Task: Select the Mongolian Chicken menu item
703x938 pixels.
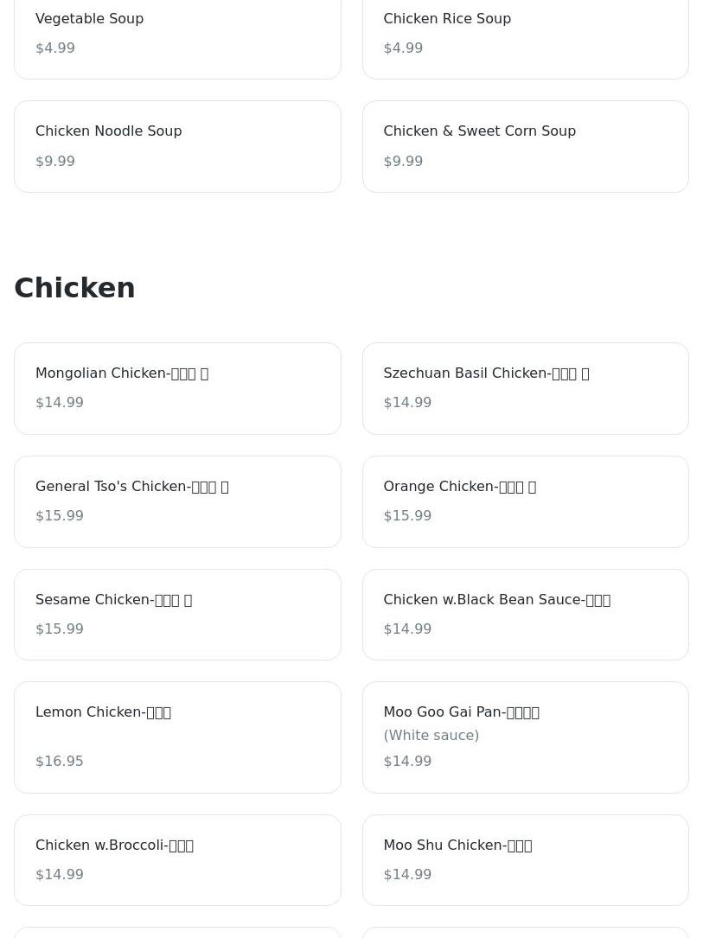Action: click(177, 389)
